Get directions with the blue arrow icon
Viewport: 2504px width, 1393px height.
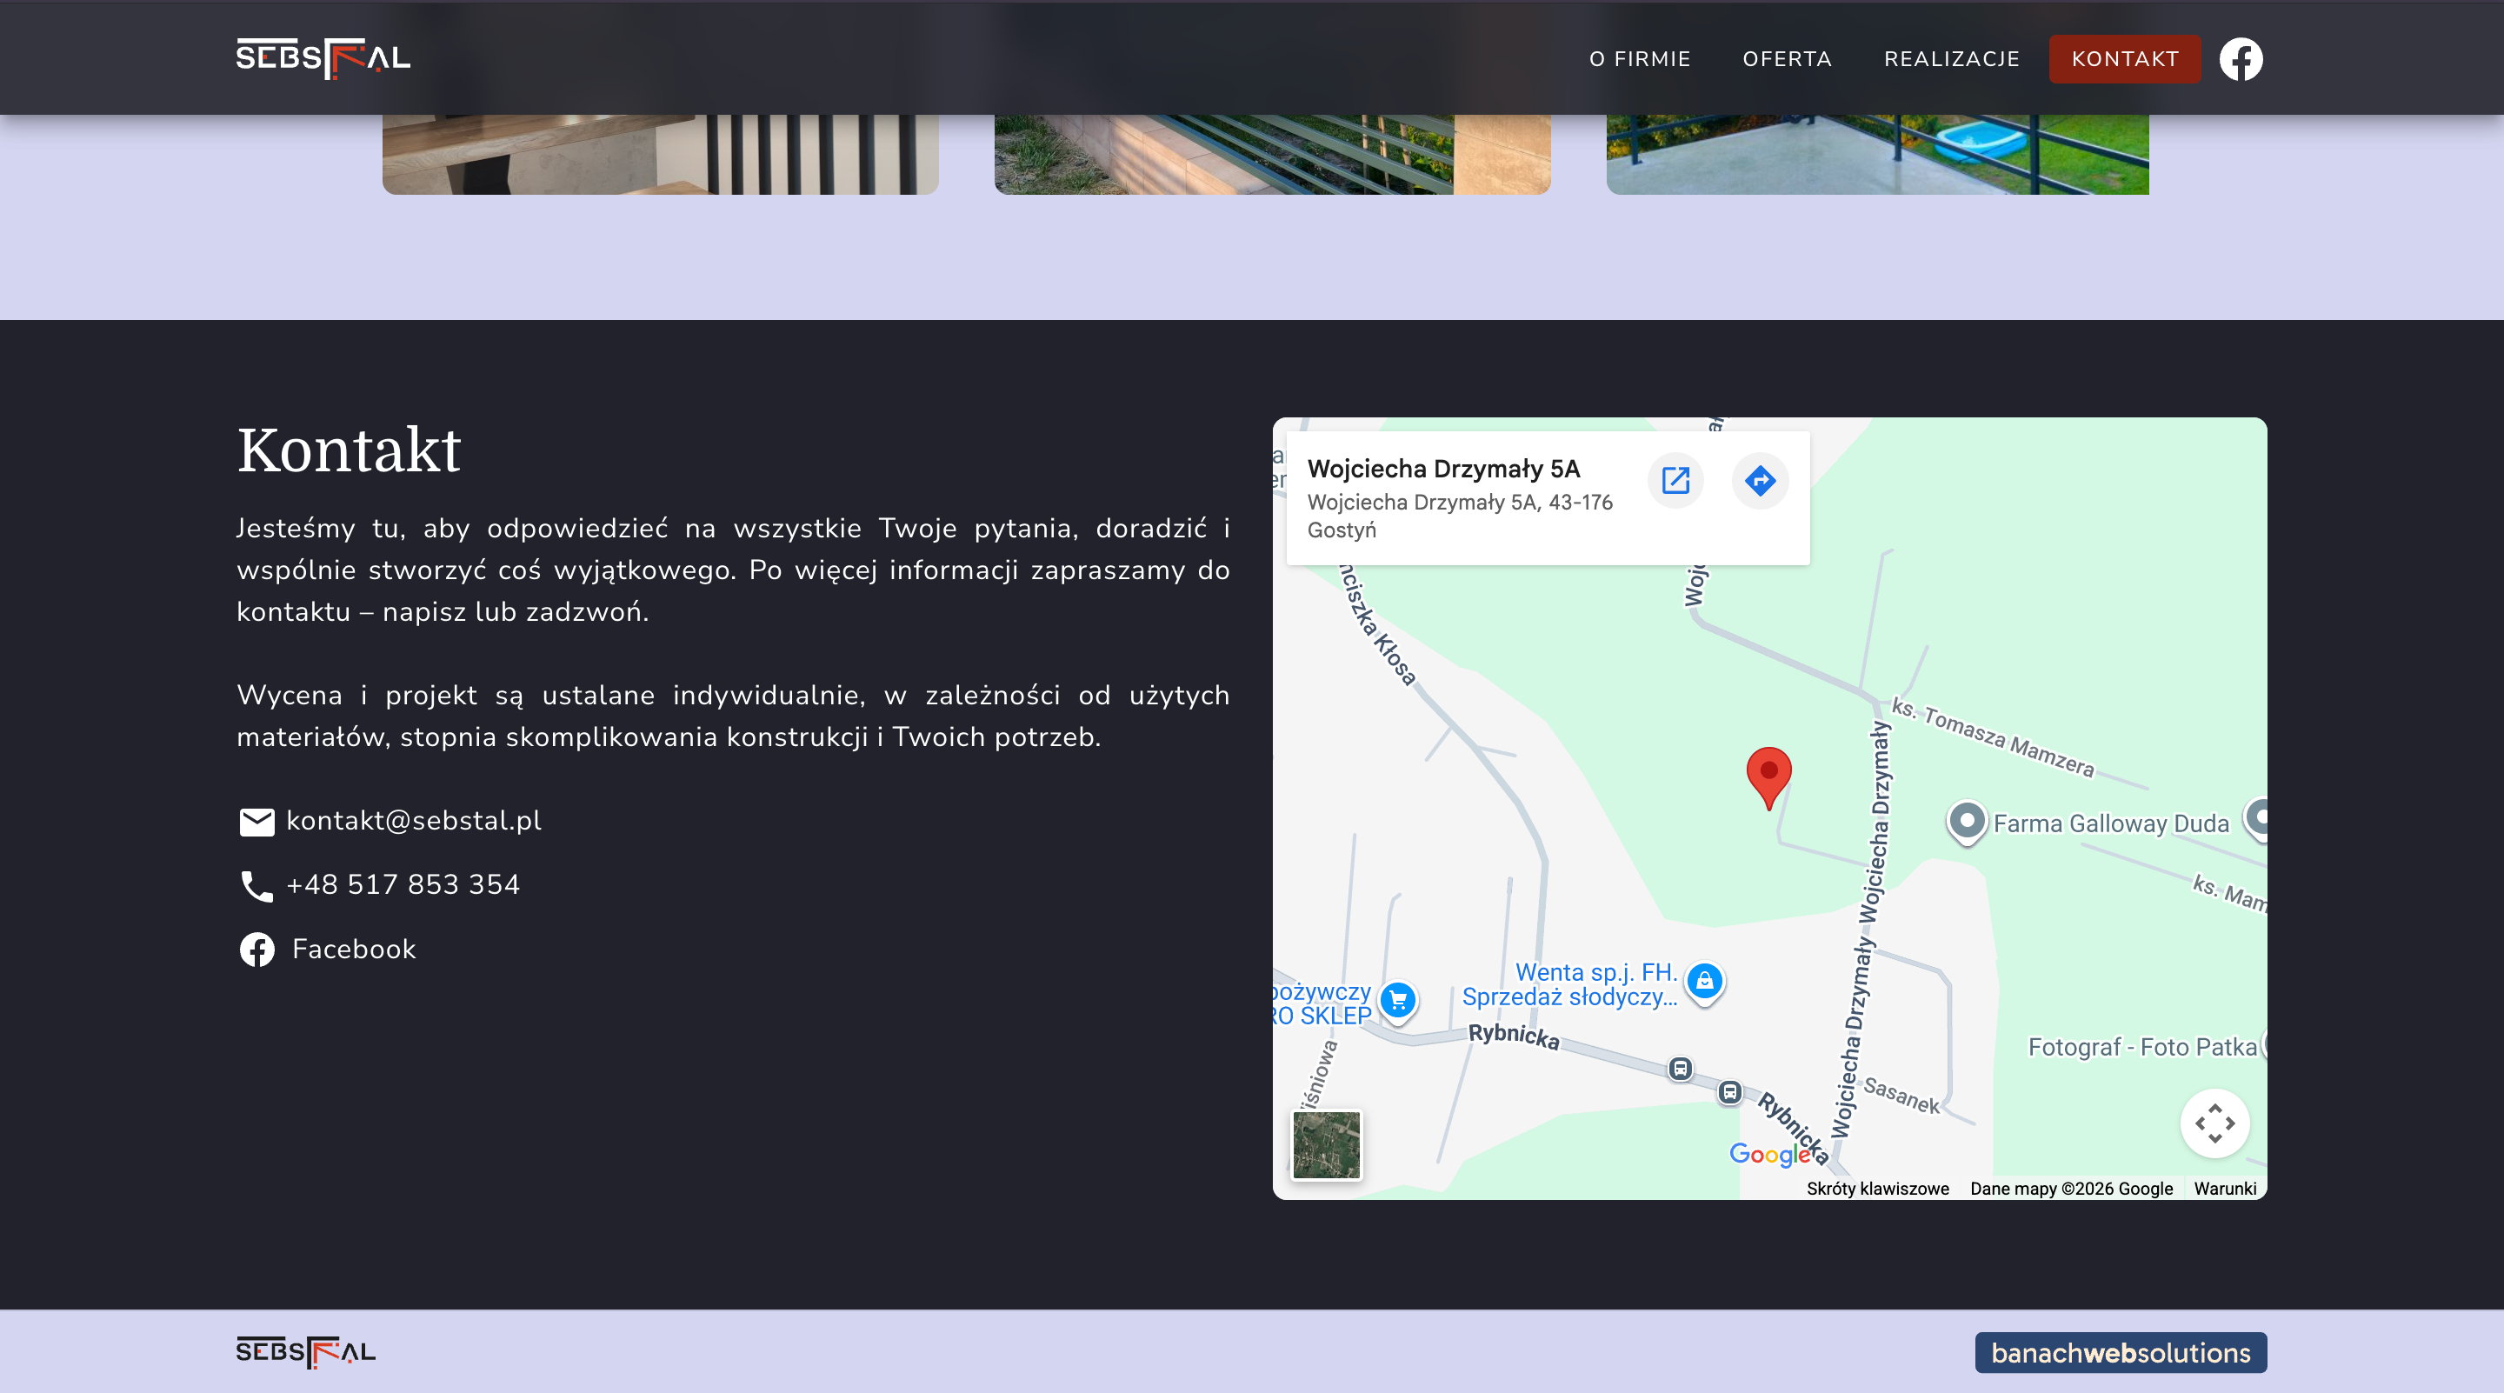[1761, 480]
